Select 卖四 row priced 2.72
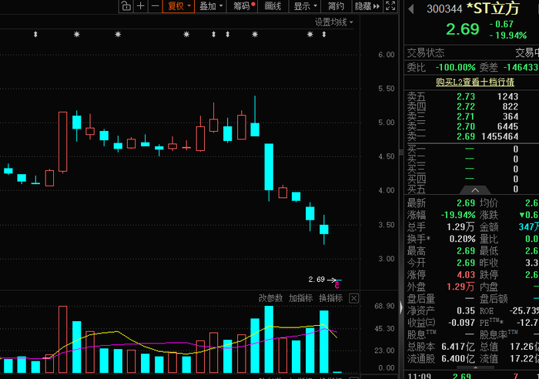Image resolution: width=539 pixels, height=379 pixels. click(471, 106)
